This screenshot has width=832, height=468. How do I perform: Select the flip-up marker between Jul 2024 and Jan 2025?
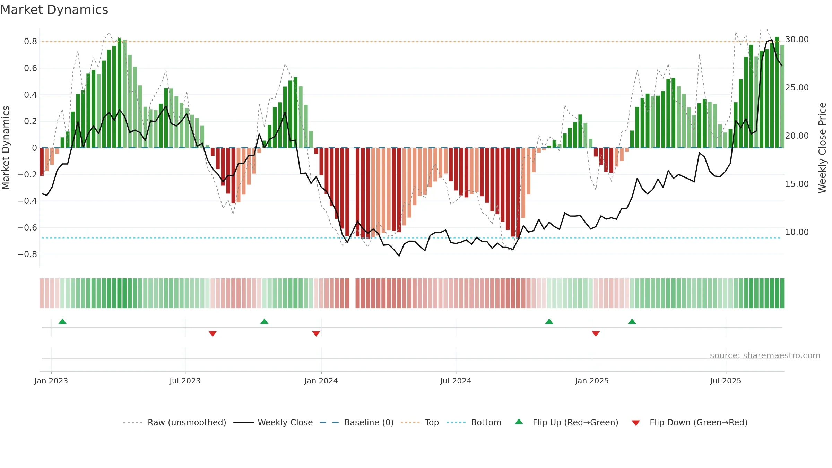549,321
